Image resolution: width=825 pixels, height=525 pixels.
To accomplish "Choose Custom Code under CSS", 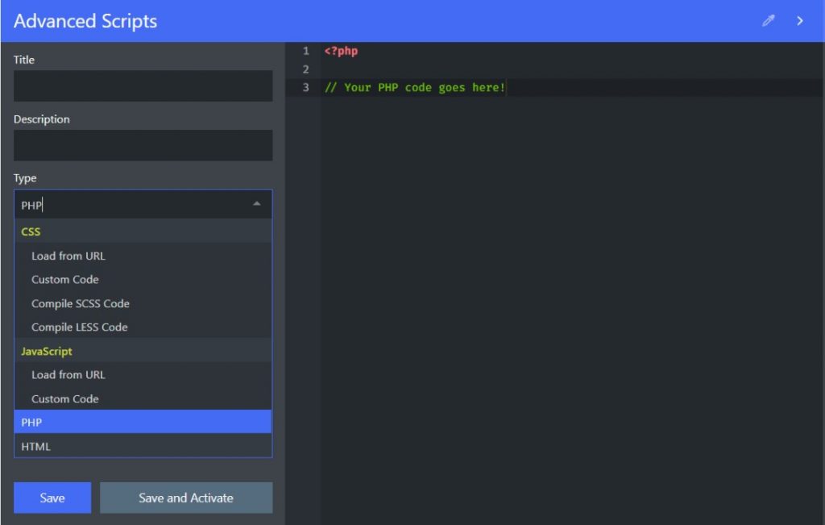I will click(x=65, y=280).
